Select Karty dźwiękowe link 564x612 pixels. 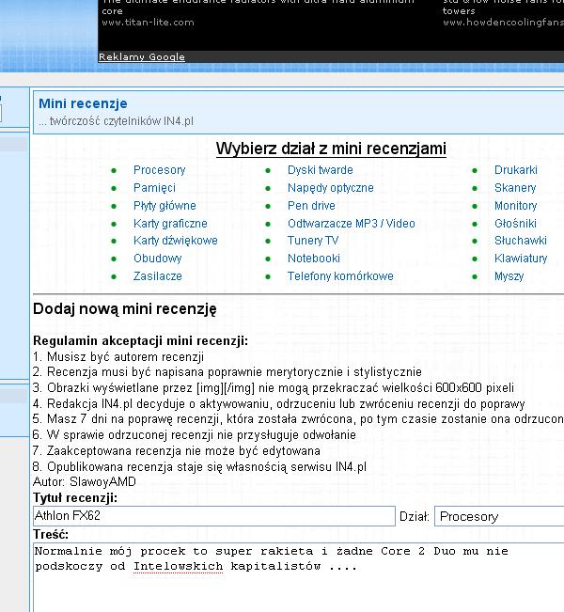point(175,241)
